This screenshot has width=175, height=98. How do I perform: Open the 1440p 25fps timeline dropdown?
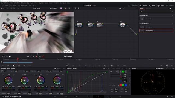[37, 8]
